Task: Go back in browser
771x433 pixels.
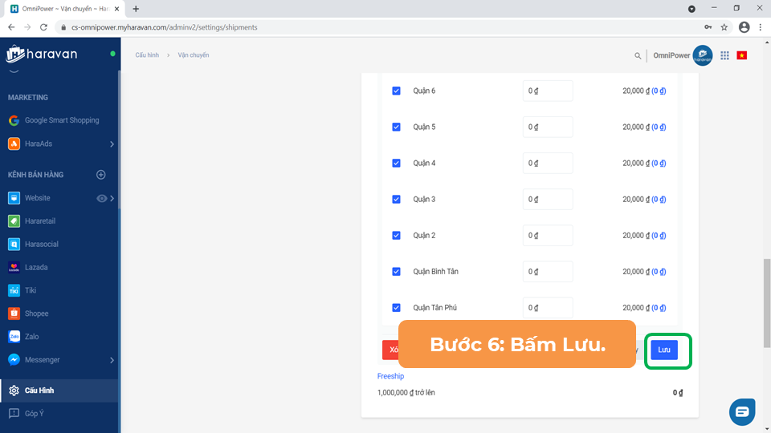Action: (x=11, y=27)
